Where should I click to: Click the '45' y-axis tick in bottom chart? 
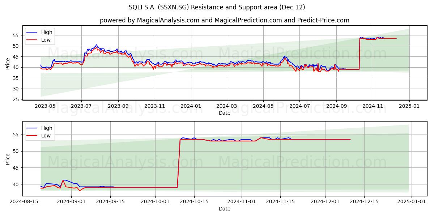pyautogui.click(x=16, y=168)
